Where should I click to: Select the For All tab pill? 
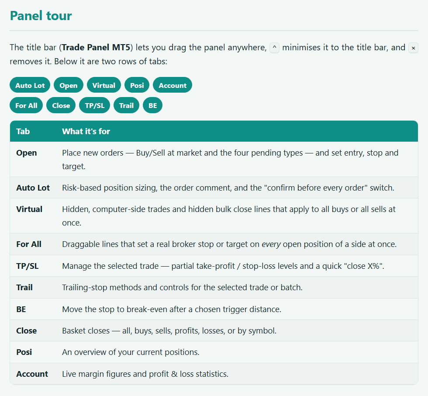click(26, 105)
